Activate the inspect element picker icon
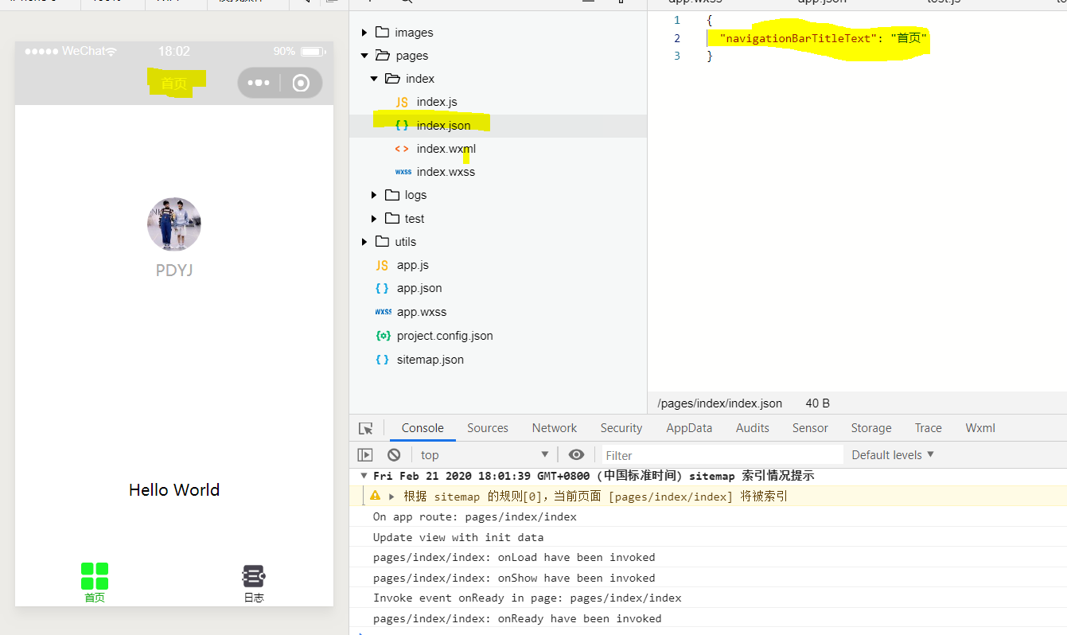Image resolution: width=1067 pixels, height=635 pixels. point(366,428)
